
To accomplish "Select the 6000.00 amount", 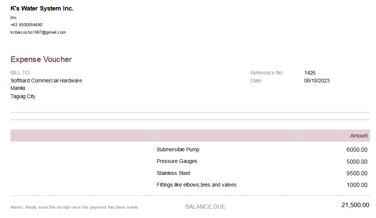I will coord(357,150).
